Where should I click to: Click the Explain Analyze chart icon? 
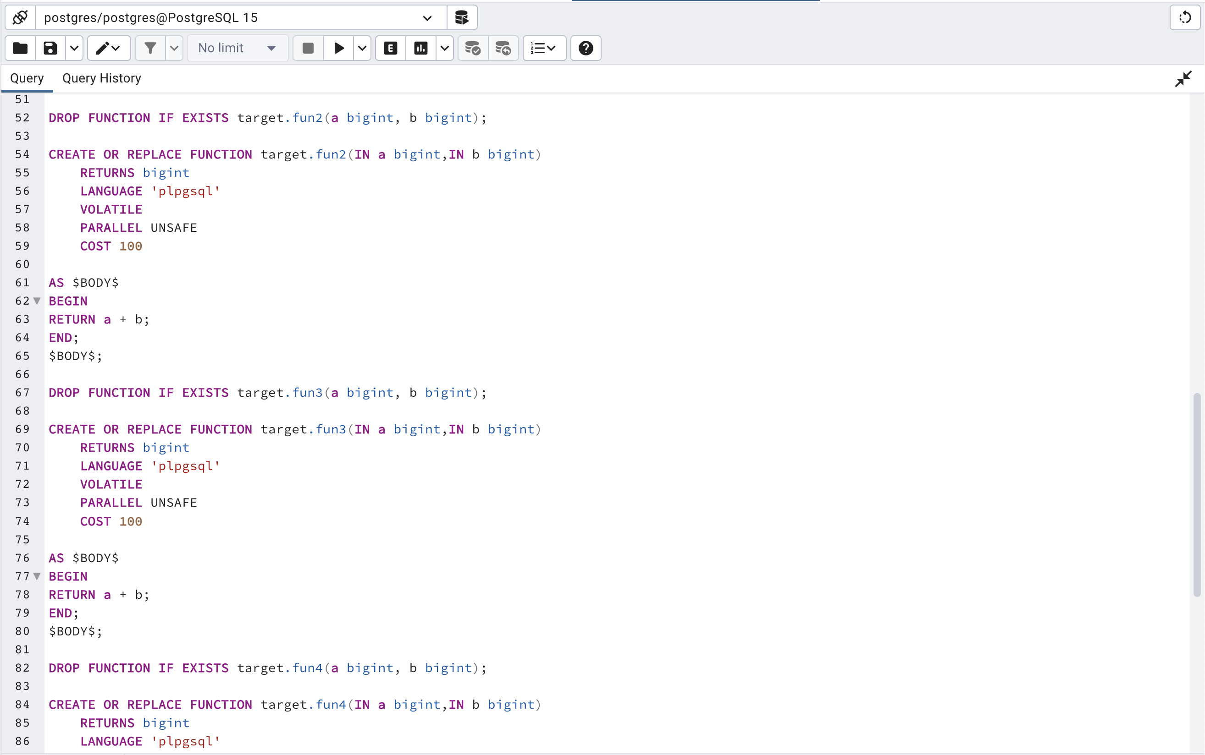421,49
